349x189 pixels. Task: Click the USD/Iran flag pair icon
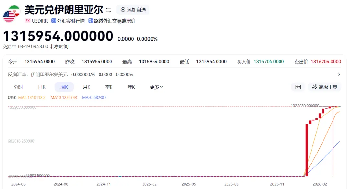click(11, 14)
